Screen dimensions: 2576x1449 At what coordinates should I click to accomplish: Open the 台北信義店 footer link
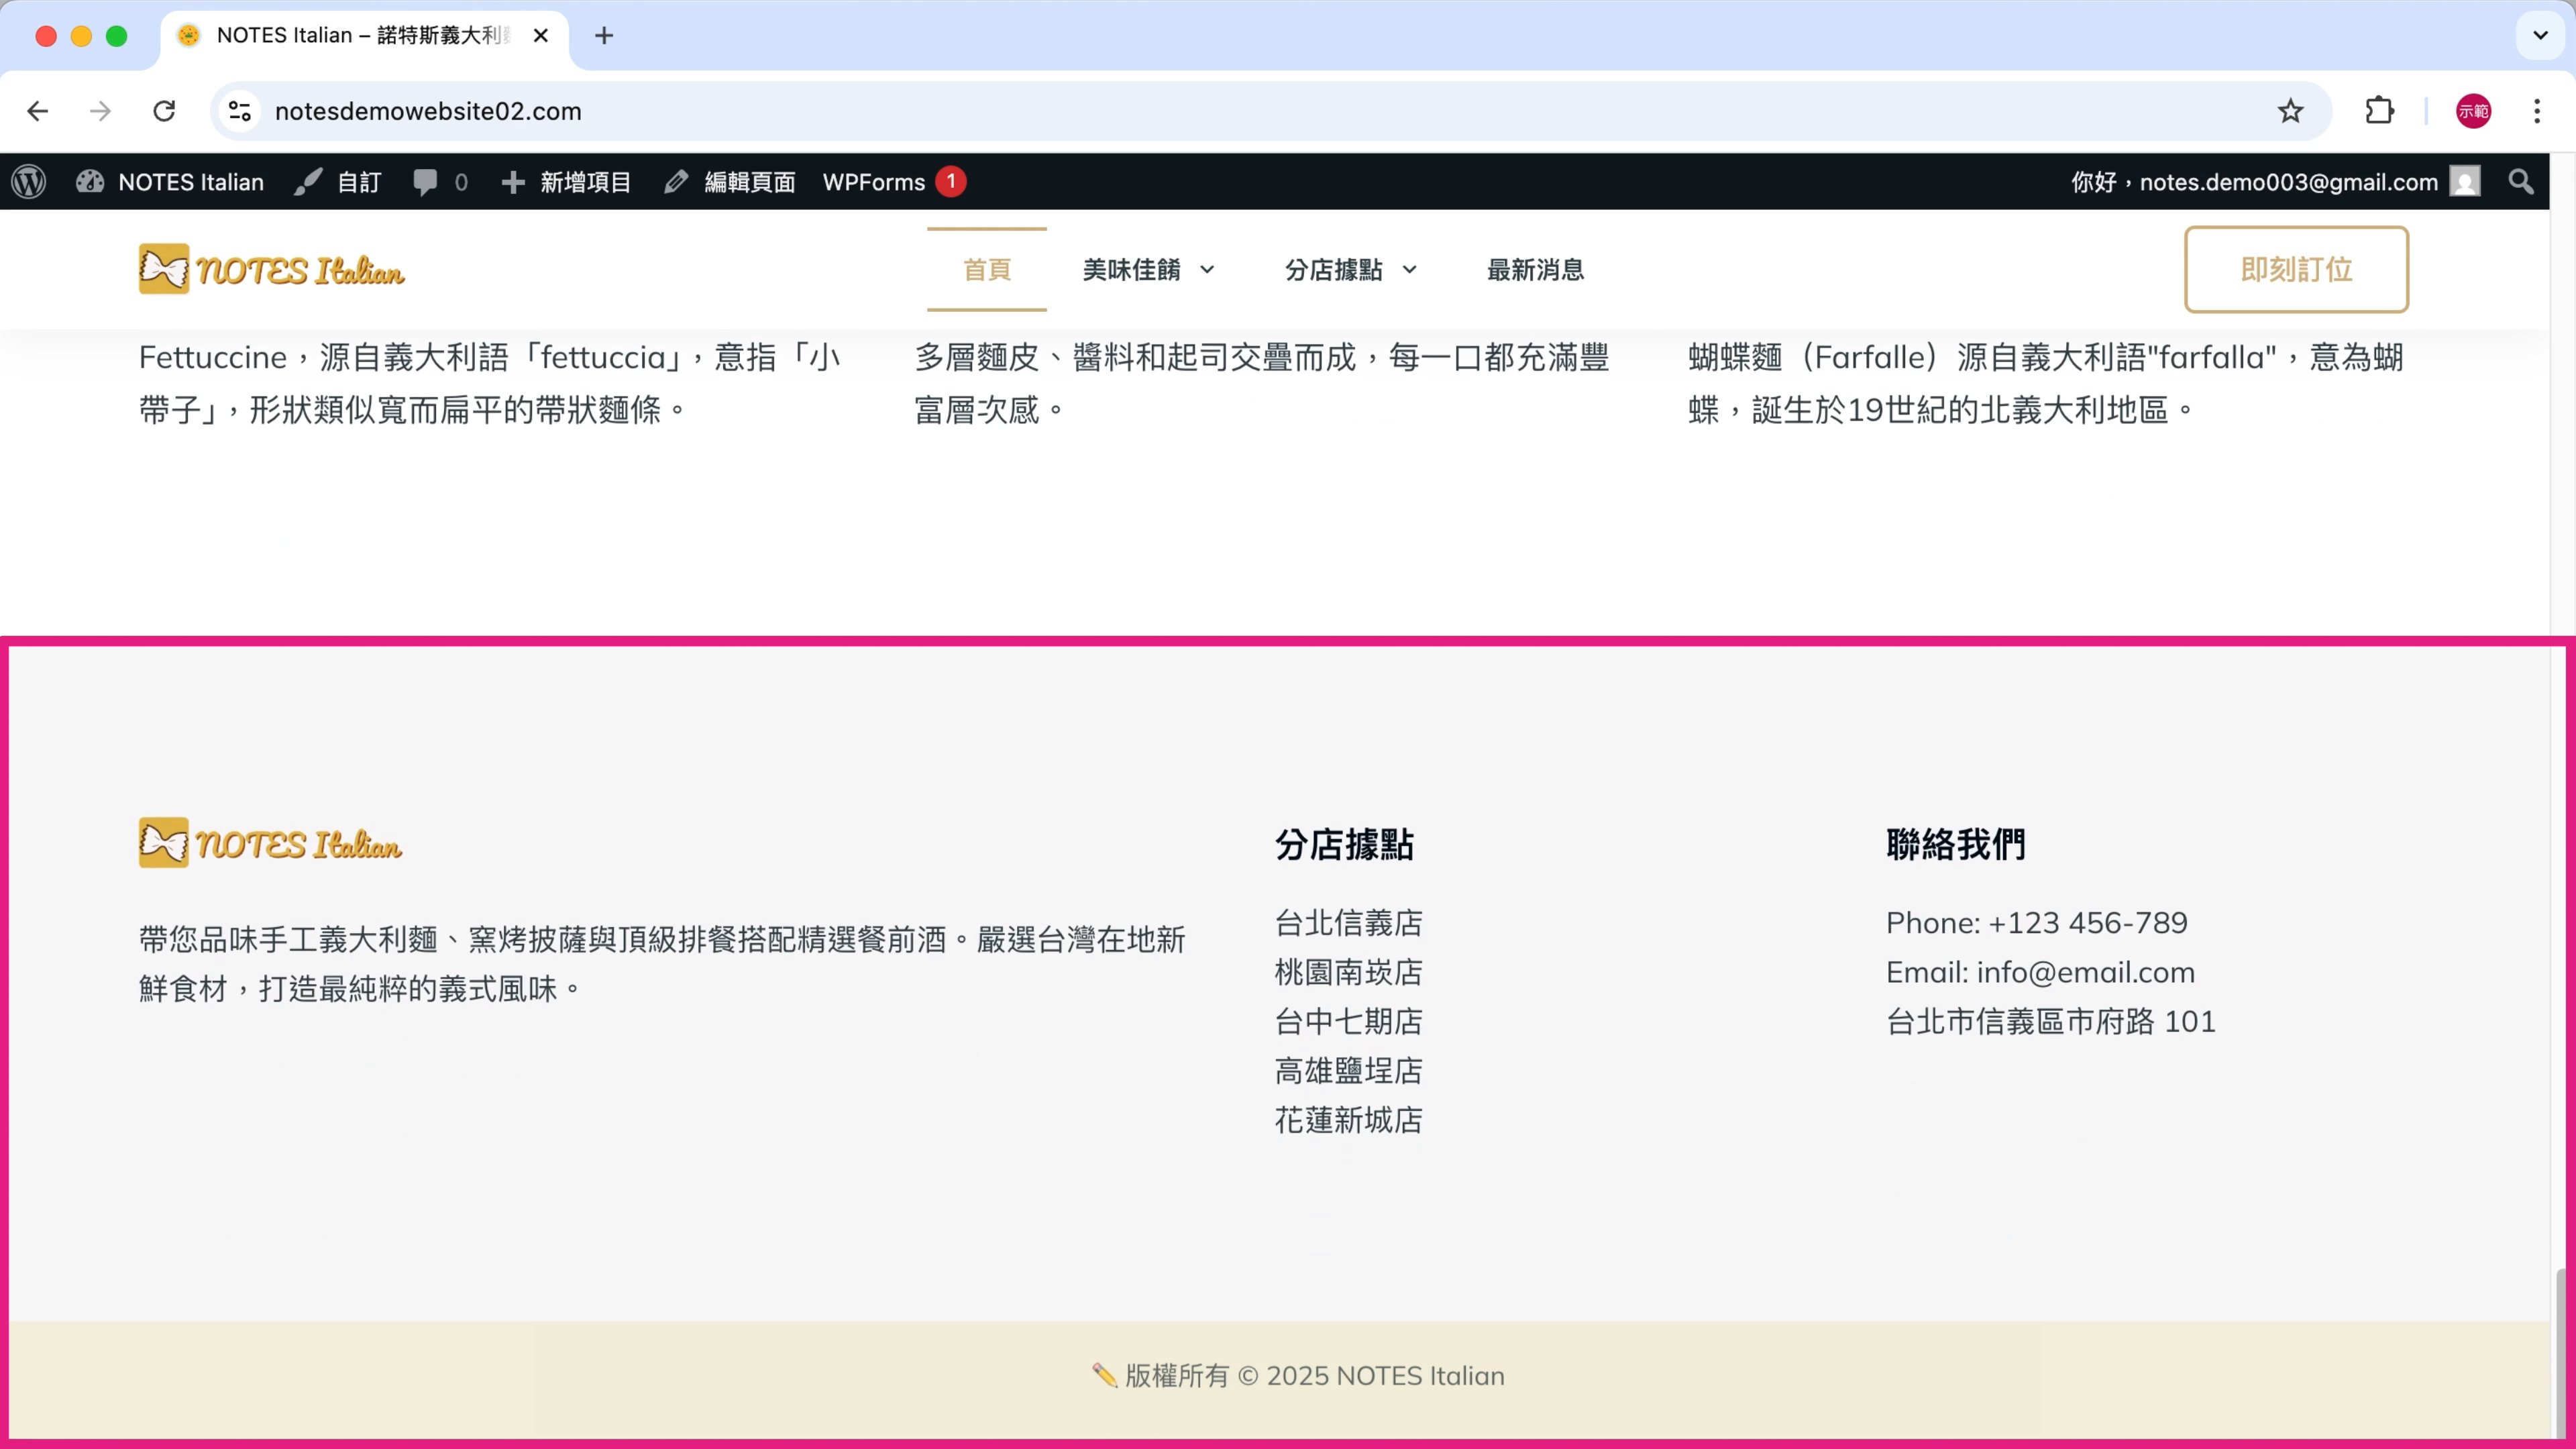[x=1348, y=923]
